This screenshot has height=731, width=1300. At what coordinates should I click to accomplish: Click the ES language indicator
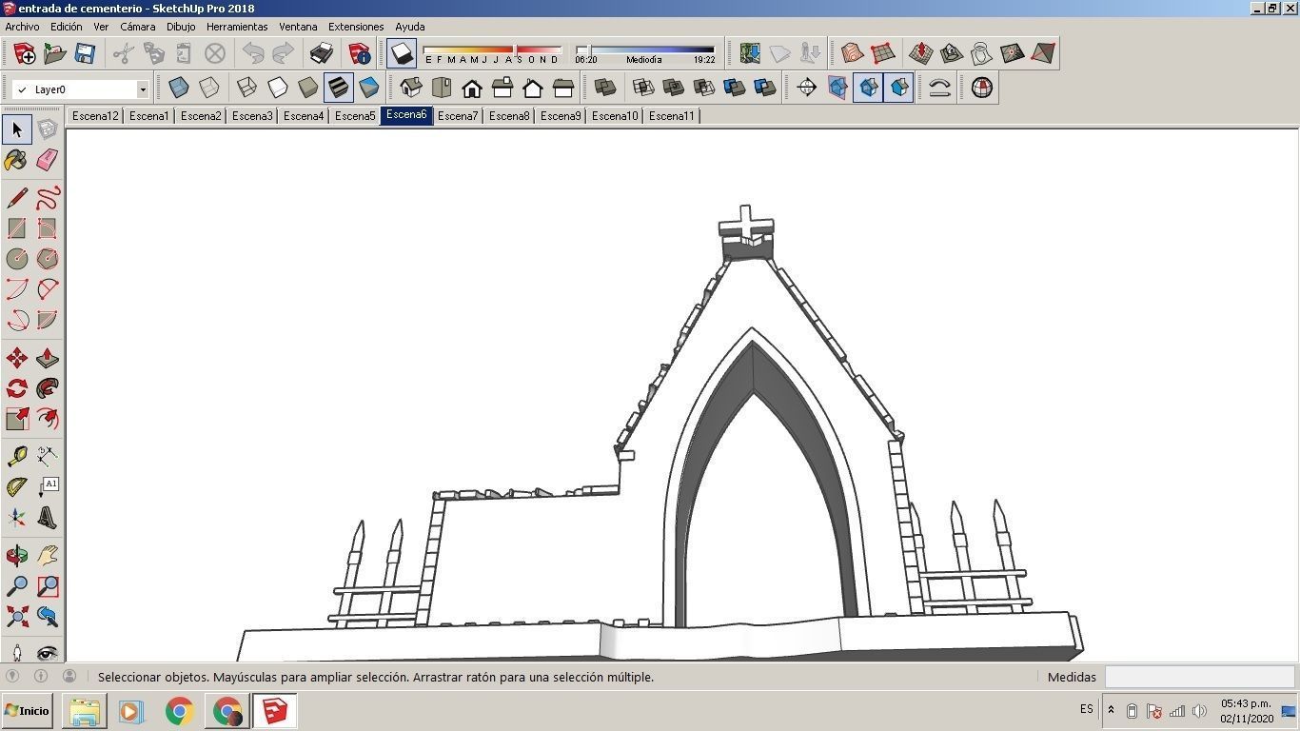(x=1086, y=709)
